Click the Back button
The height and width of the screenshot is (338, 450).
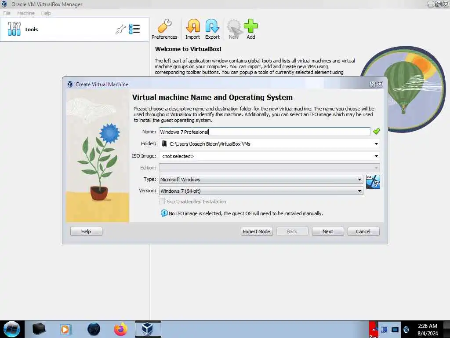(292, 231)
